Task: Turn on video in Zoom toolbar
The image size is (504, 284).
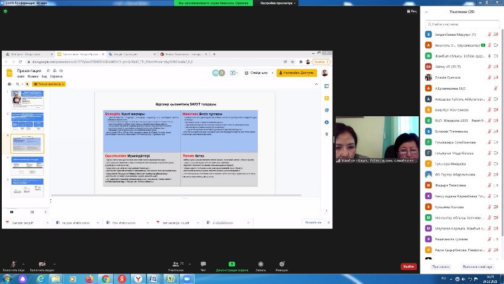Action: pyautogui.click(x=42, y=263)
